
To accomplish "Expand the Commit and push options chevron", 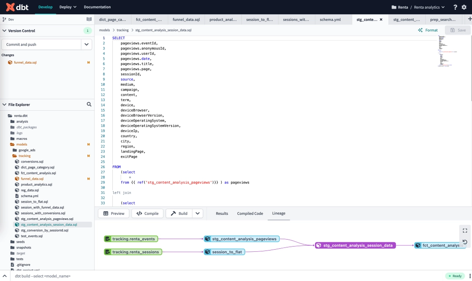I will [x=86, y=44].
